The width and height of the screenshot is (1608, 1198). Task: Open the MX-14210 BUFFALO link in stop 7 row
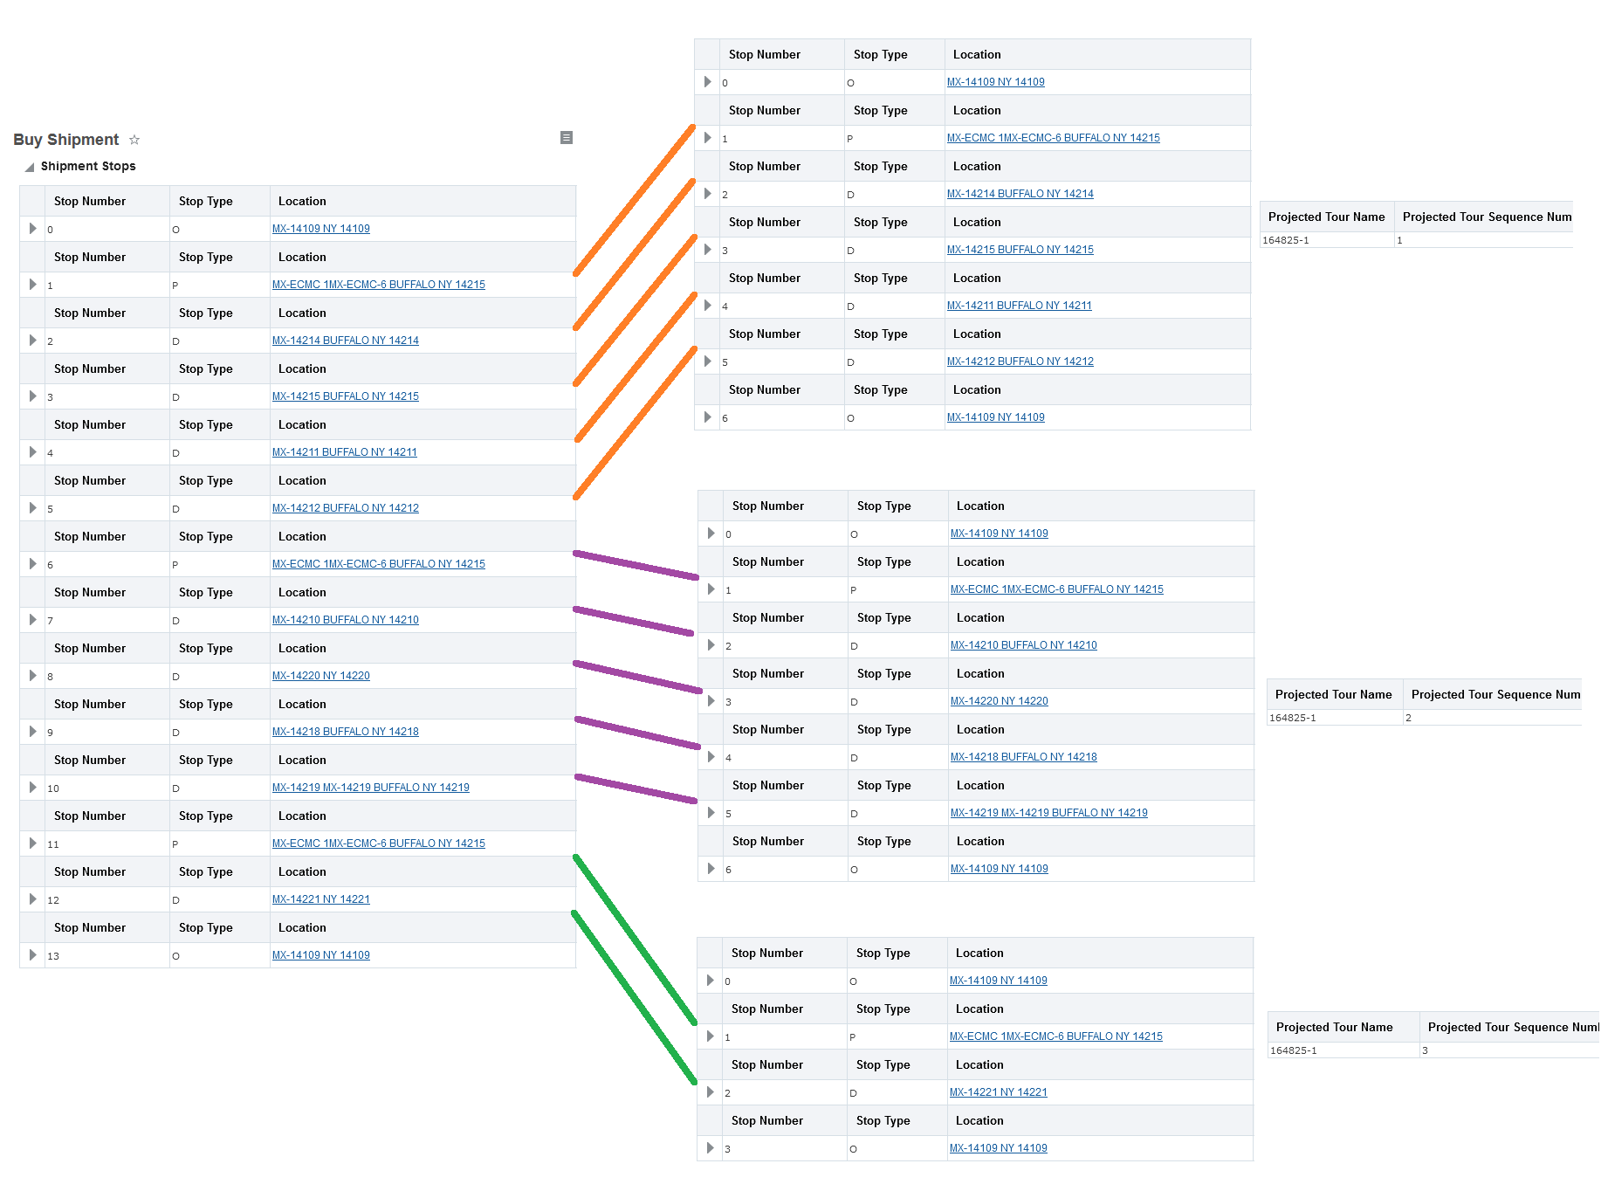click(345, 620)
